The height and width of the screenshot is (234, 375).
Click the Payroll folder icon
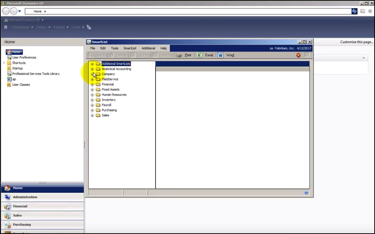click(x=98, y=105)
